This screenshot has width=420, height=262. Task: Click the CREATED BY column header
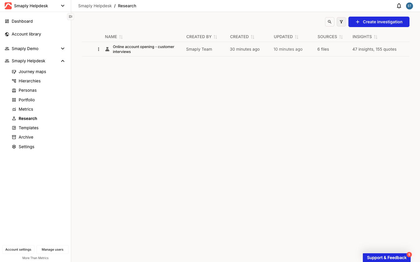coord(199,37)
